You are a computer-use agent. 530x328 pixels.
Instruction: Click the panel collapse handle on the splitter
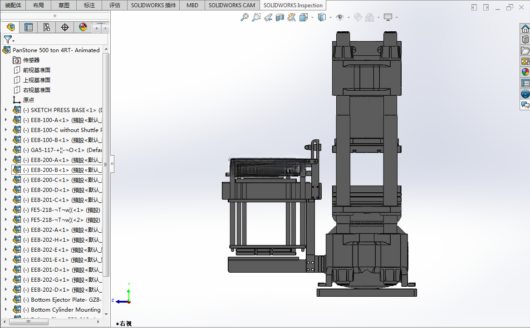pyautogui.click(x=112, y=164)
